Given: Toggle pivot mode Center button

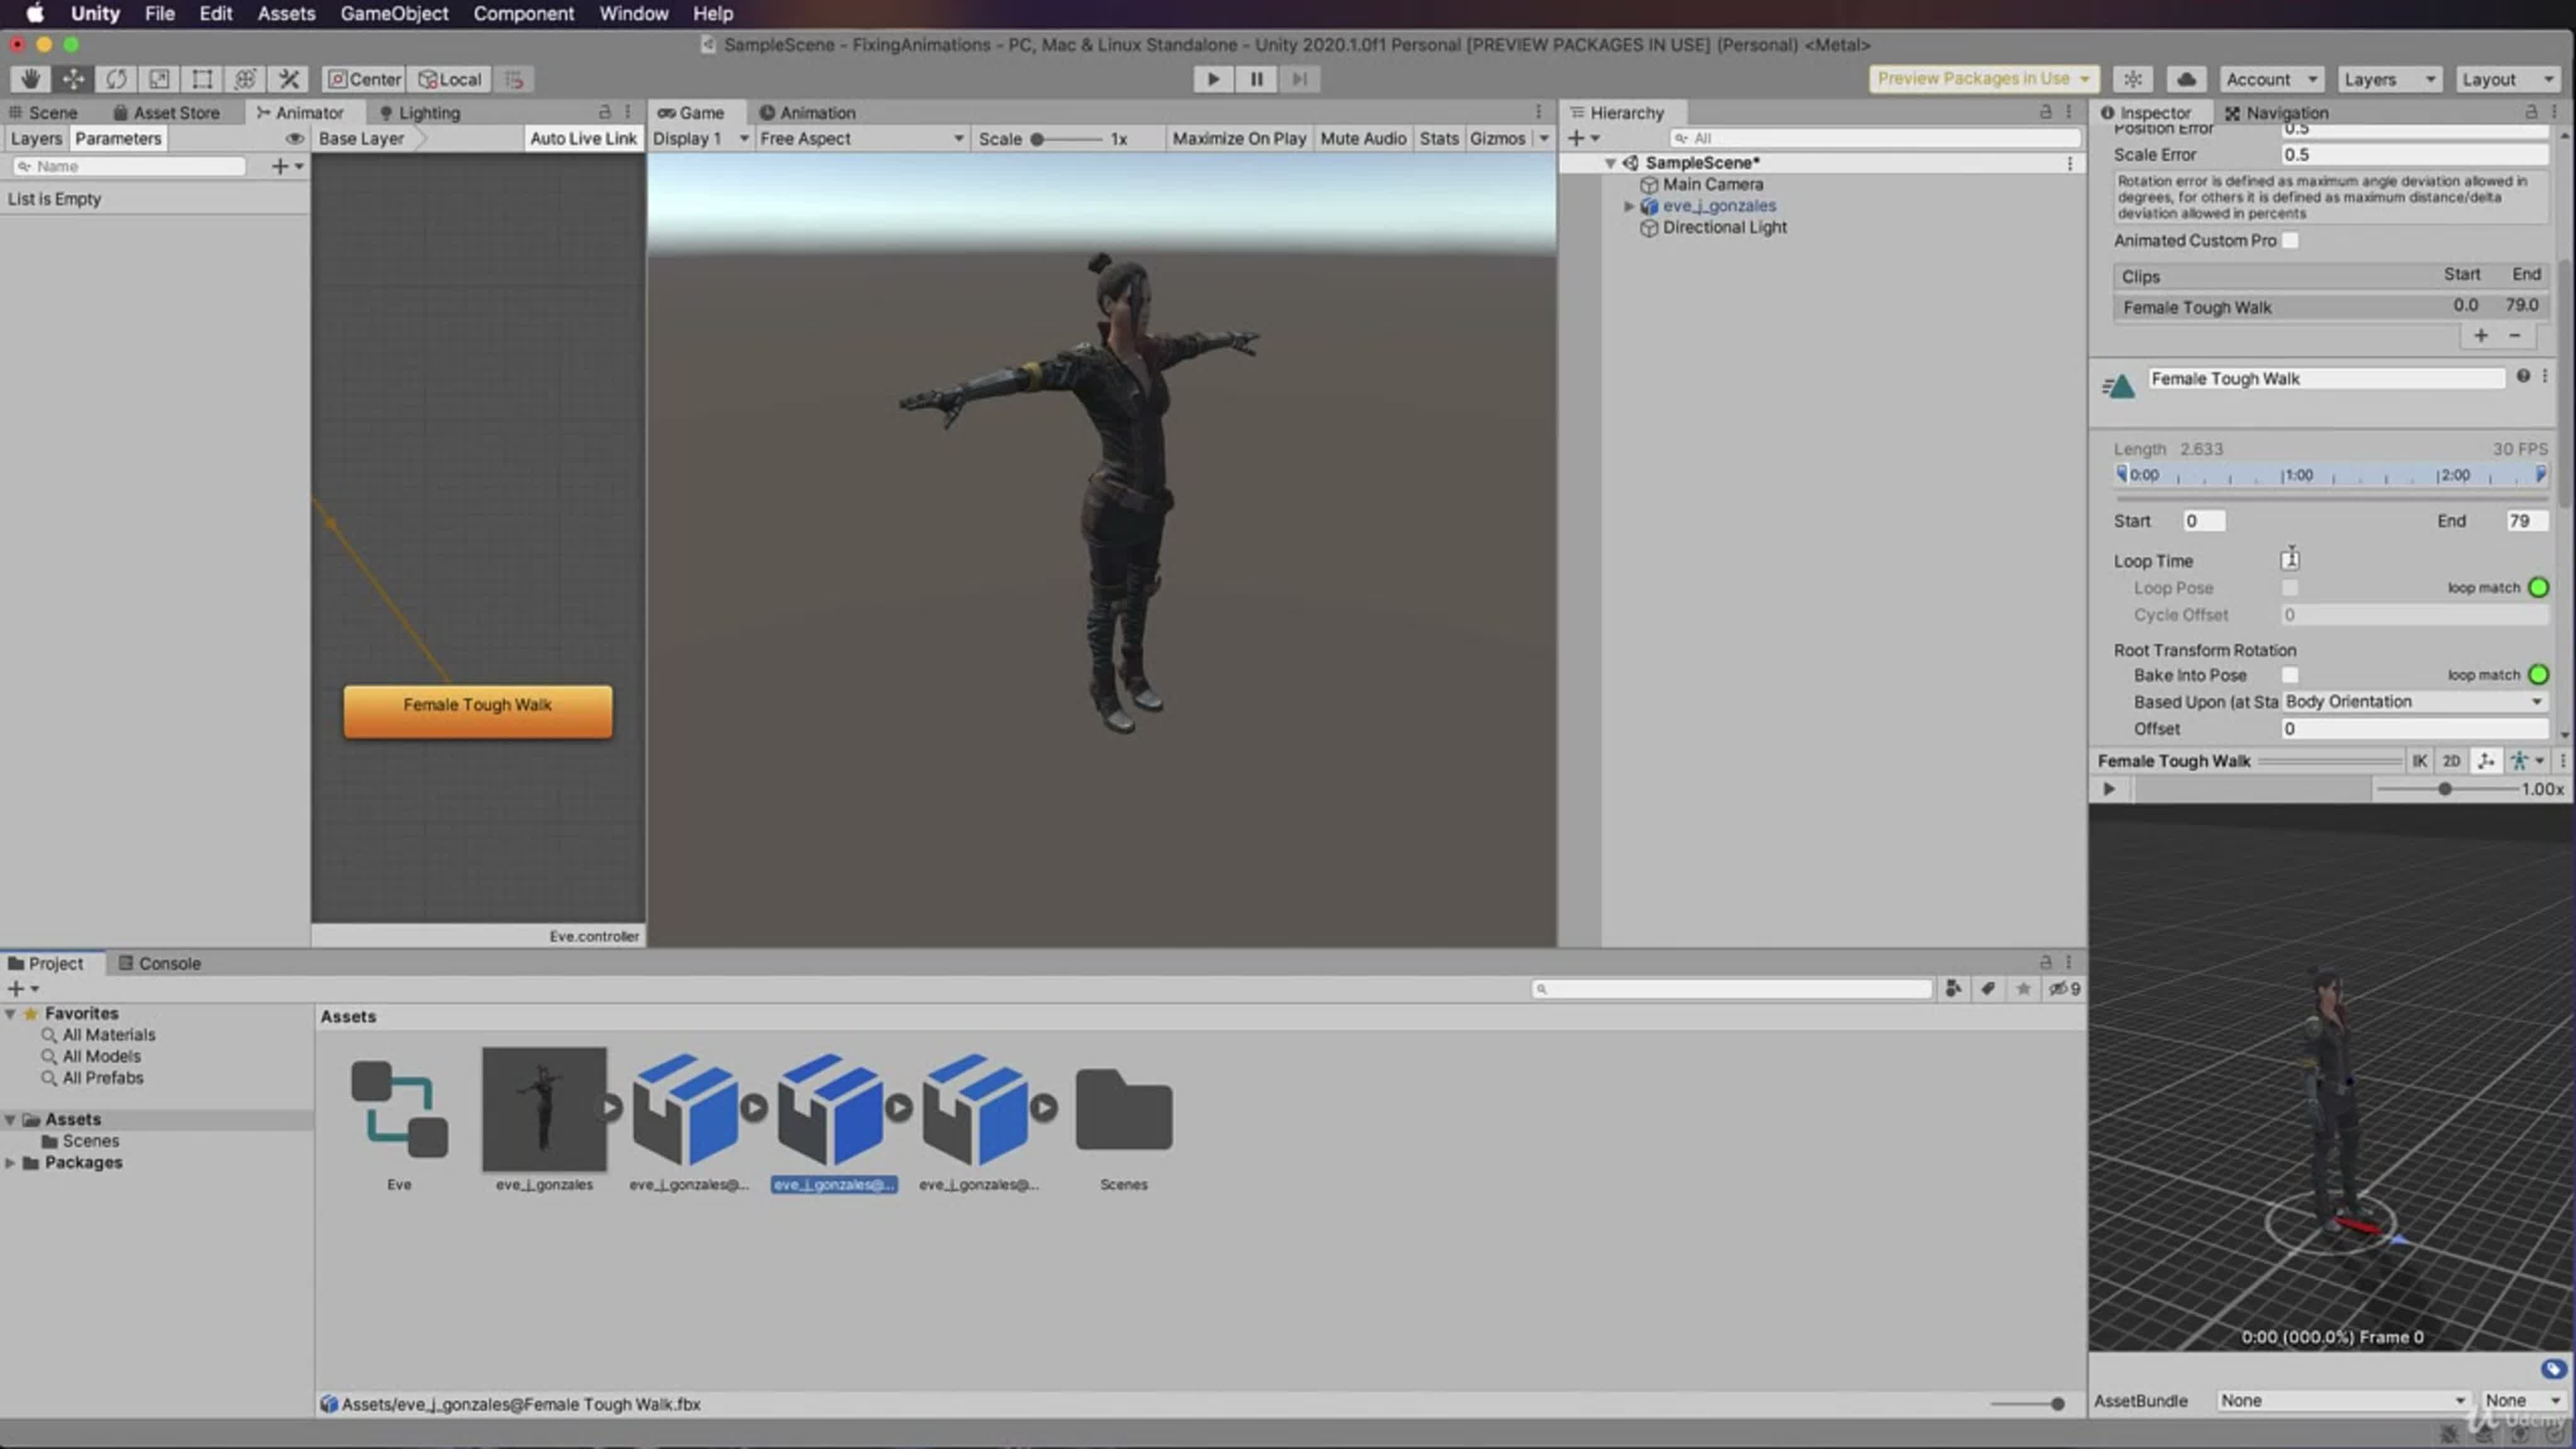Looking at the screenshot, I should [364, 79].
